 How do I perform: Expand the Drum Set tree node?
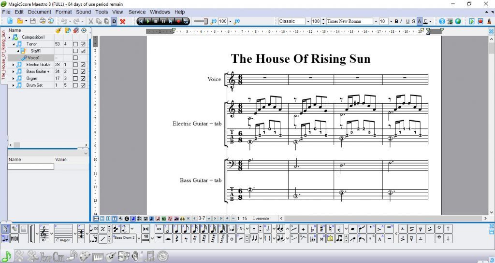pyautogui.click(x=13, y=85)
